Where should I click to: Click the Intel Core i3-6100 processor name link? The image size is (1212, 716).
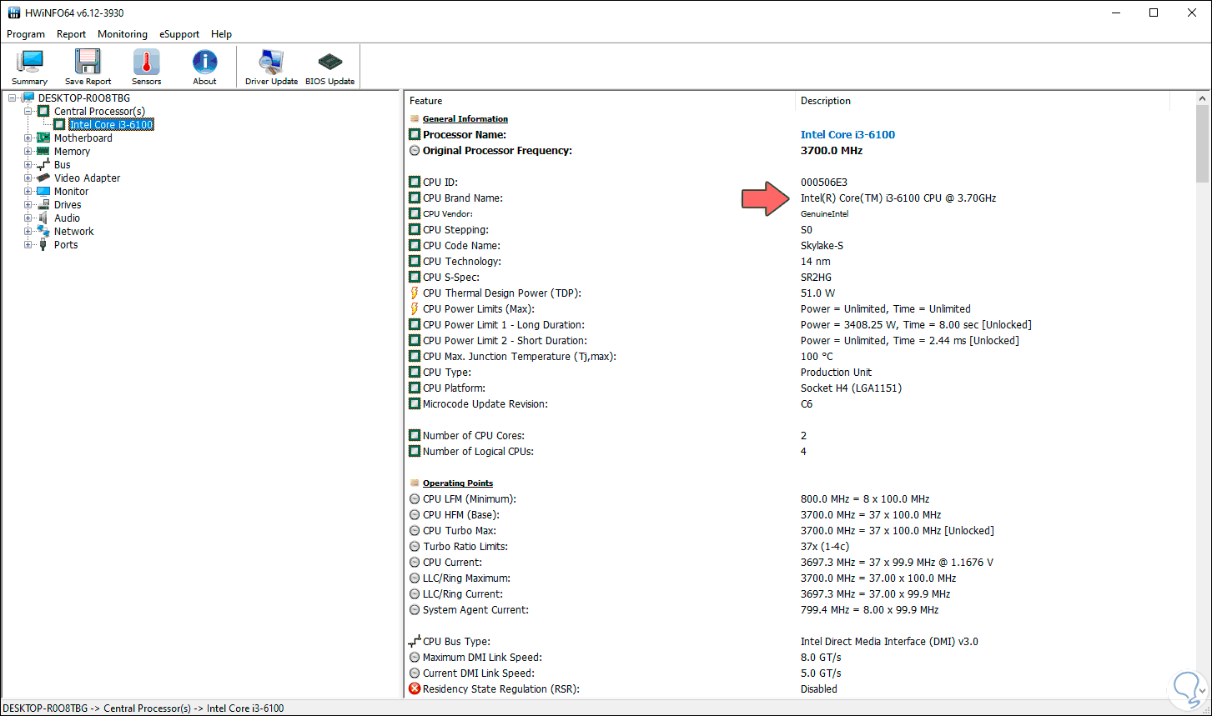pos(847,135)
